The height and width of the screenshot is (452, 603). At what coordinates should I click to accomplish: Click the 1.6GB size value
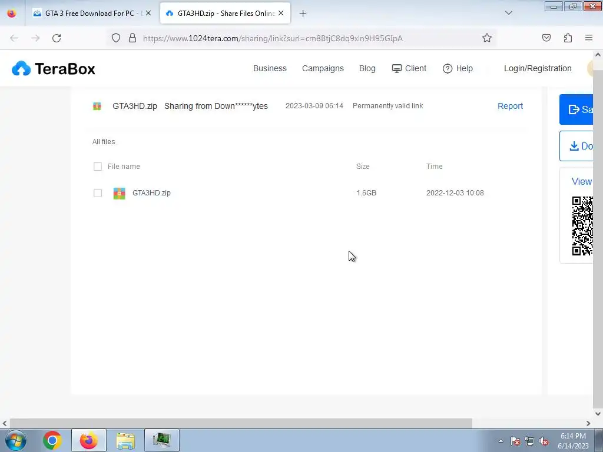(366, 193)
